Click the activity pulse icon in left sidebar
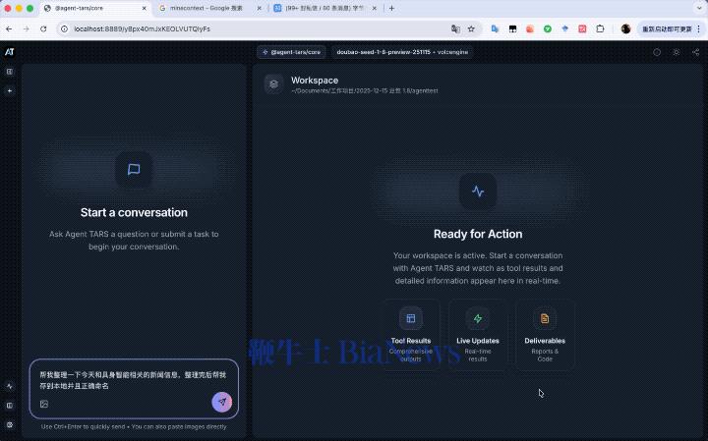 pos(10,386)
